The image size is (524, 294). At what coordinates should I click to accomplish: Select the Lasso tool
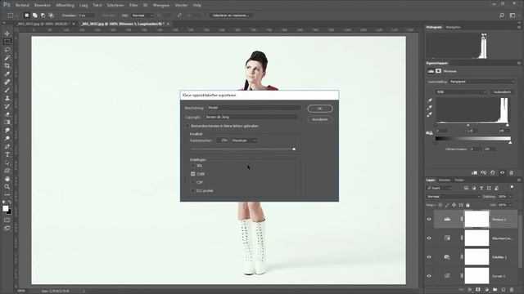point(7,50)
